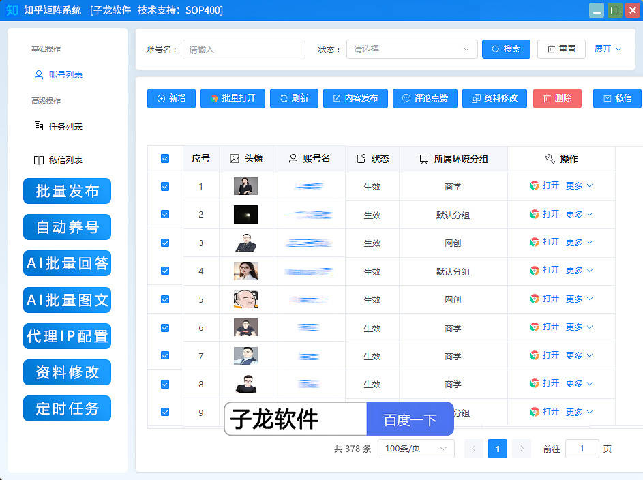Image resolution: width=643 pixels, height=480 pixels.
Task: Open the 私信 private message tool
Action: coord(617,98)
